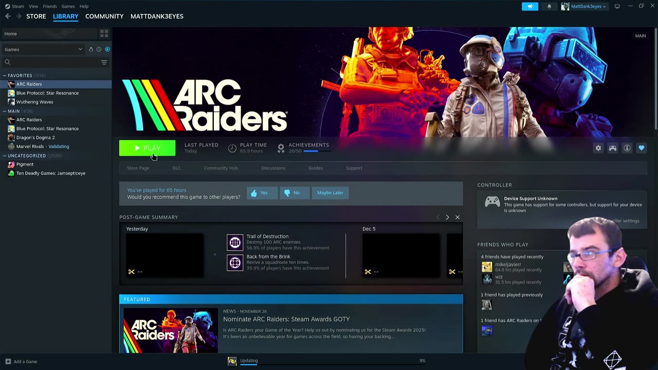Open controller layout icon button
This screenshot has width=658, height=370.
click(613, 148)
